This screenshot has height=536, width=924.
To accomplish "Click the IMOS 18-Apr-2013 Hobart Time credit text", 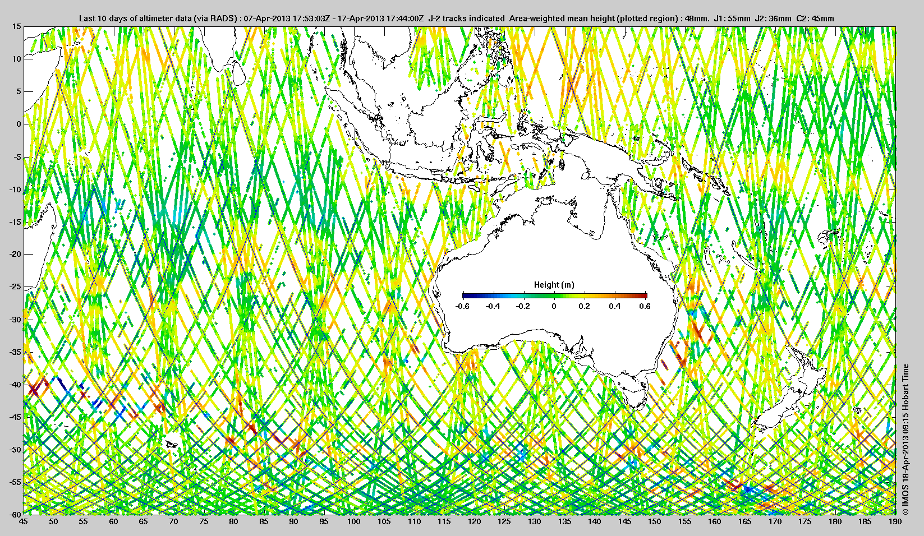I will 905,440.
